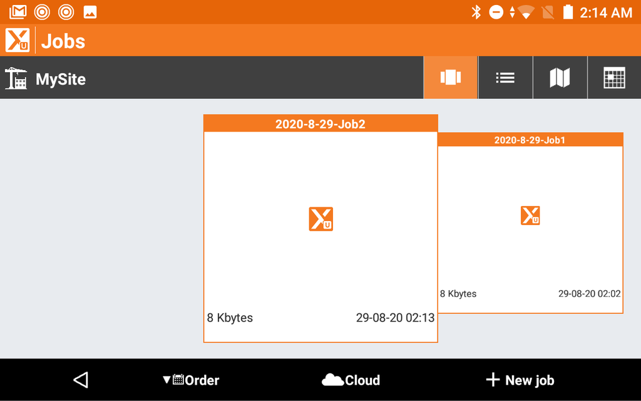Go back with the back arrow

(x=81, y=380)
